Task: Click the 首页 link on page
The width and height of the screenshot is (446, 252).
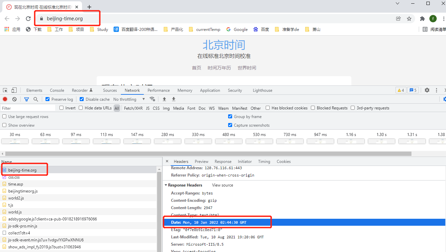Action: [x=197, y=68]
